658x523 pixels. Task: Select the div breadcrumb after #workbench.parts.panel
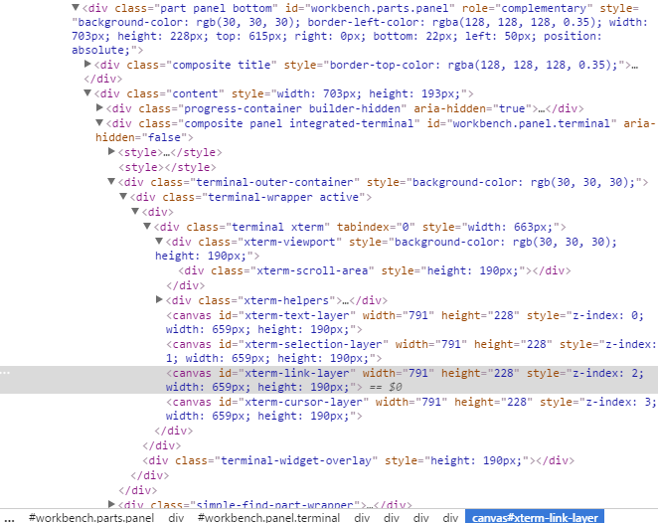pyautogui.click(x=176, y=518)
